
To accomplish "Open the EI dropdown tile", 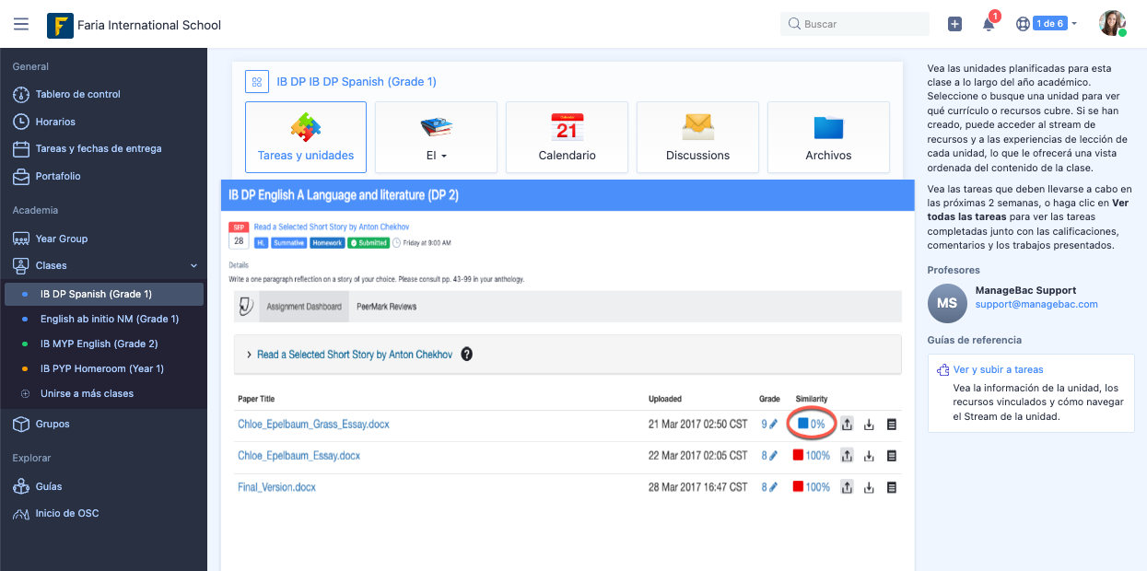I will click(x=436, y=137).
